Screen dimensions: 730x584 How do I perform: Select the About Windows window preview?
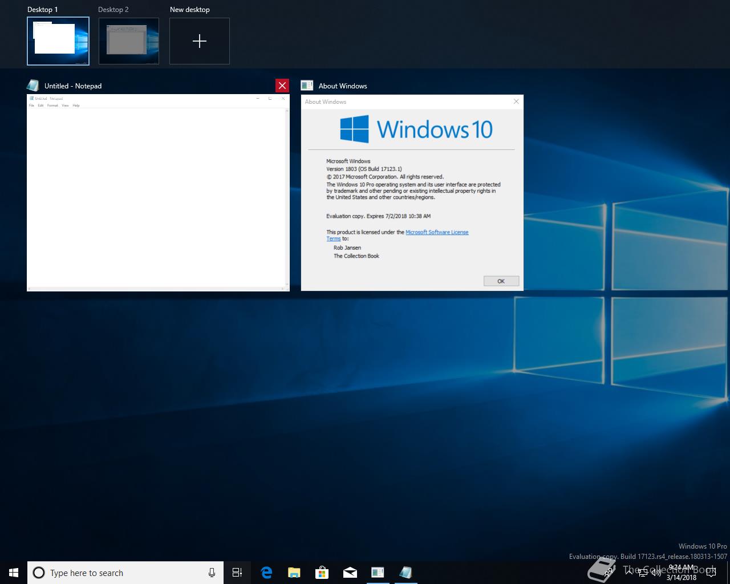pos(412,193)
